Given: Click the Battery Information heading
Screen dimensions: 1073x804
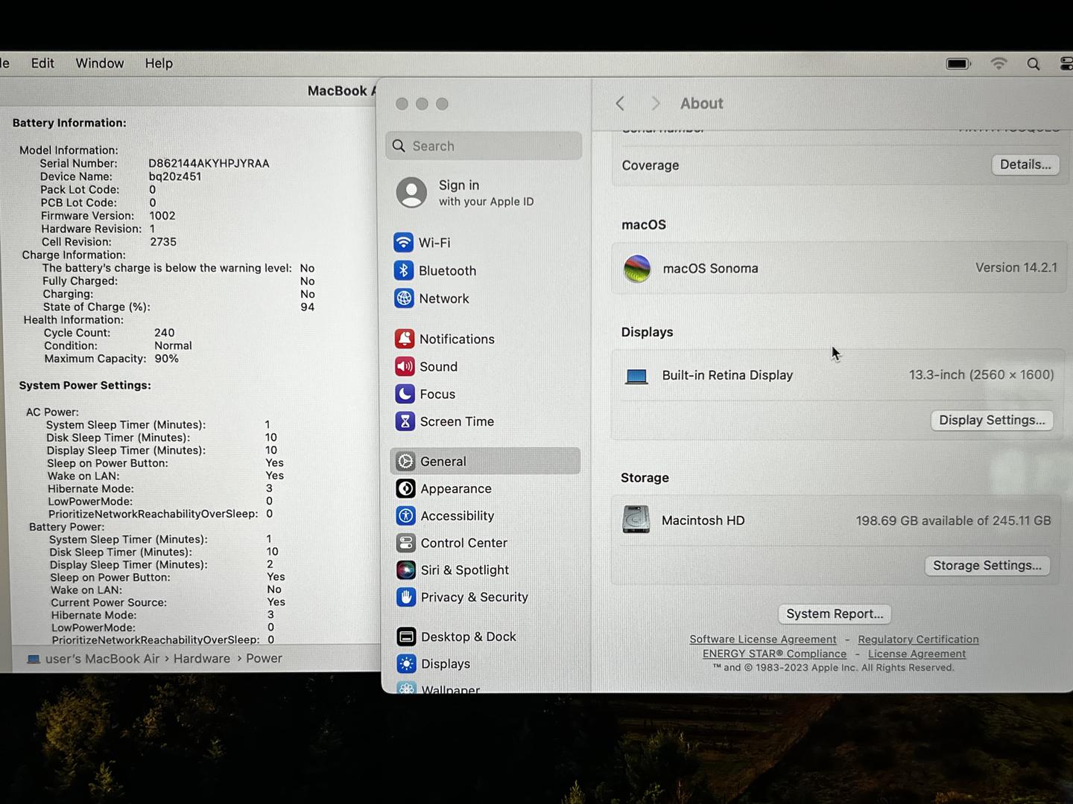Looking at the screenshot, I should click(x=69, y=123).
